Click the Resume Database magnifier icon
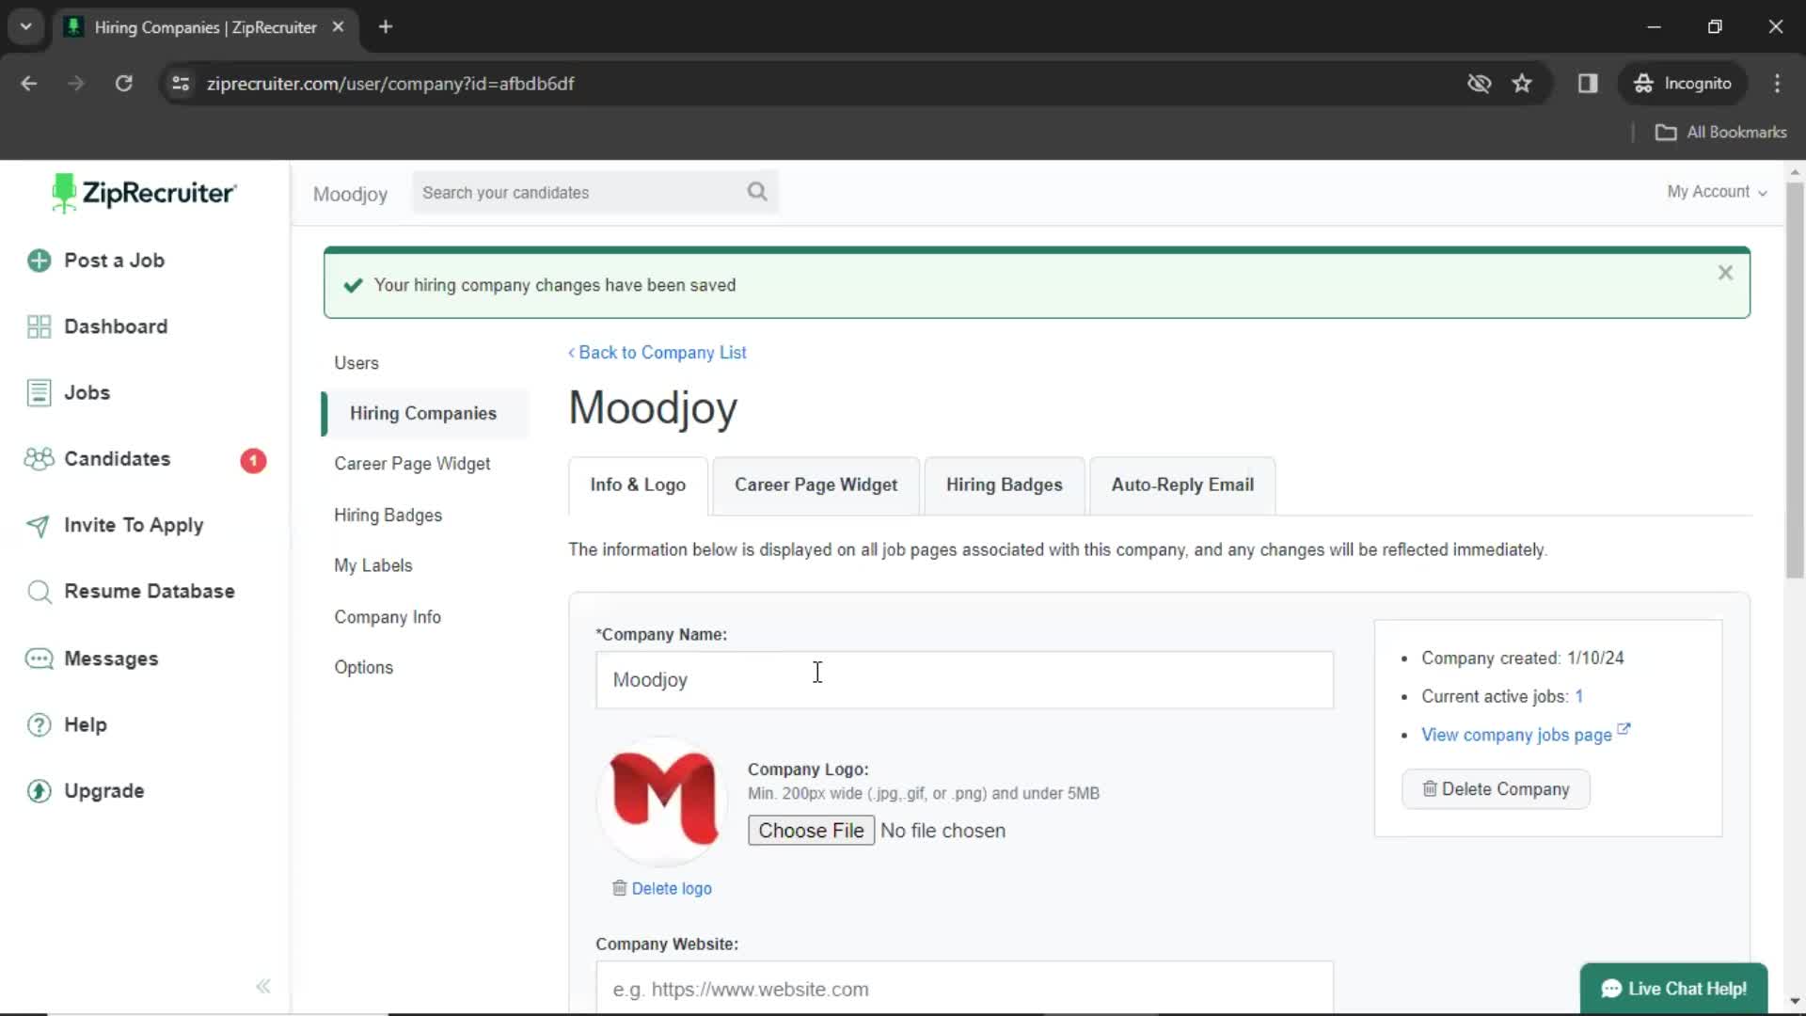Screen dimensions: 1806x1016 (39, 592)
